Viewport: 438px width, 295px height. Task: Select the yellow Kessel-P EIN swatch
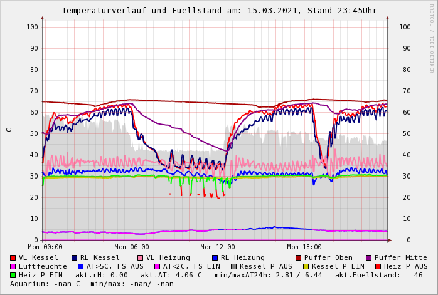tap(307, 266)
